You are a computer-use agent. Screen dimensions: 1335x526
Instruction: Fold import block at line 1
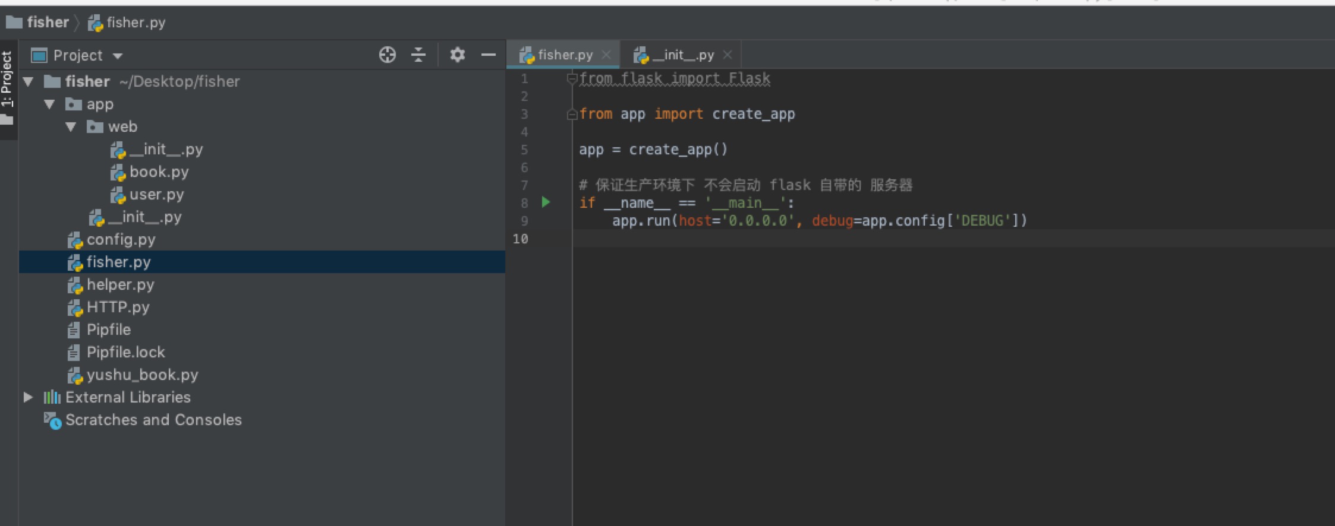(x=572, y=78)
